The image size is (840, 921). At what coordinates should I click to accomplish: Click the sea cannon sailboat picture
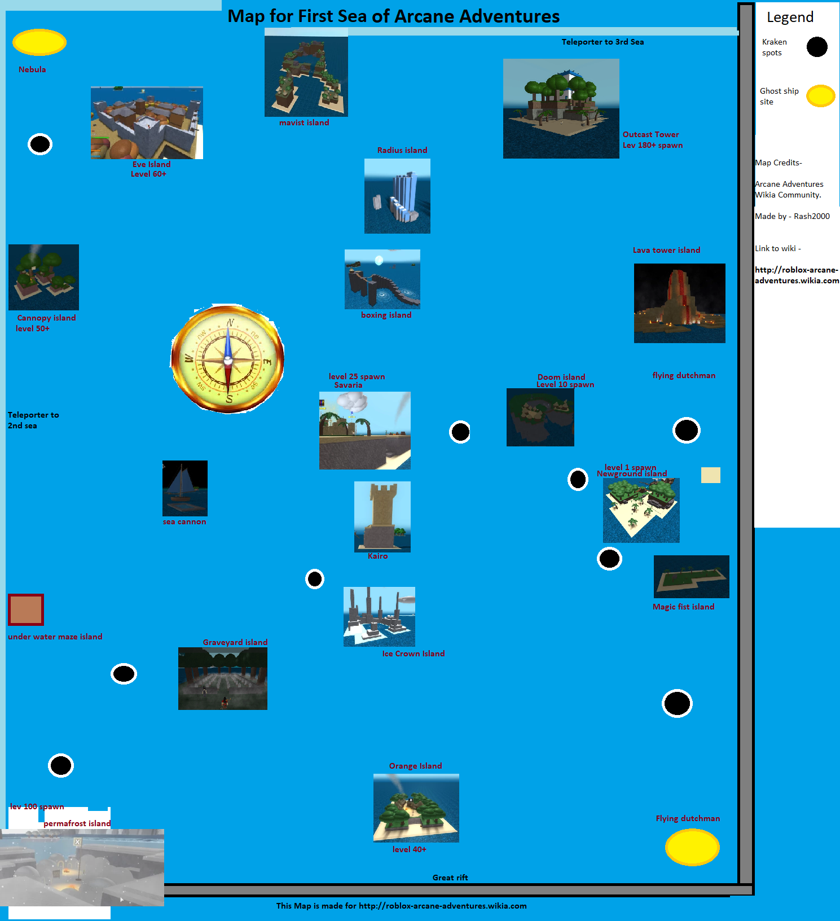184,488
